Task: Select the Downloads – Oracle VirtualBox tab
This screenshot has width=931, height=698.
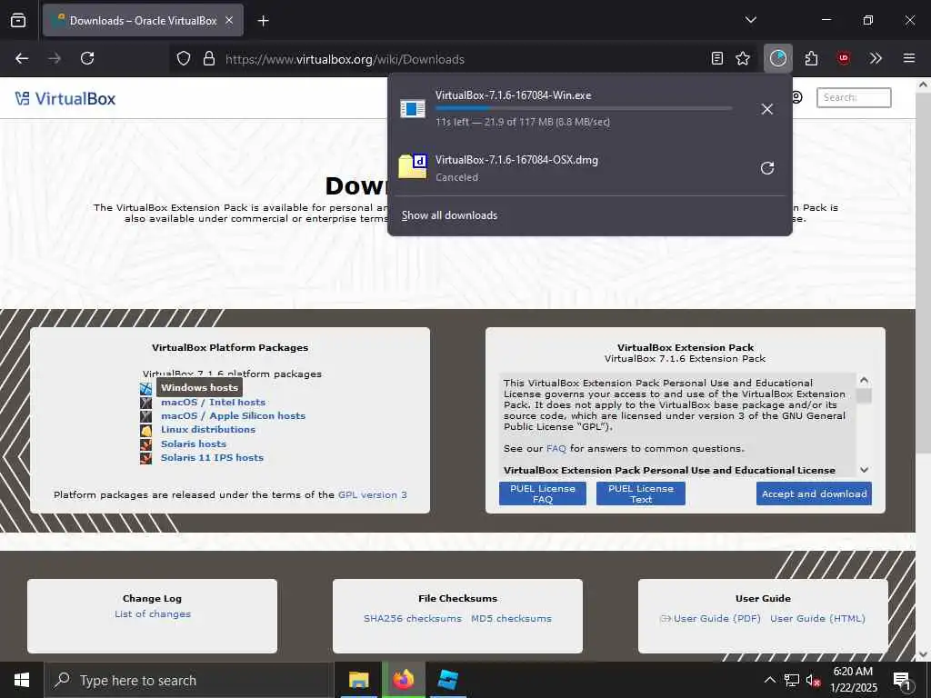Action: click(143, 20)
